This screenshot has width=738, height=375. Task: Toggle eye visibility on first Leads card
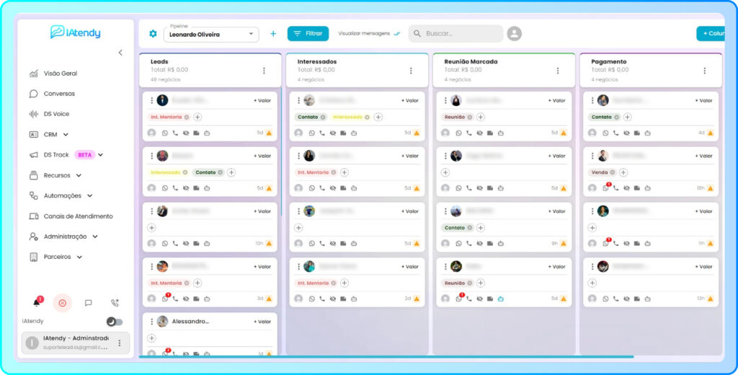185,133
